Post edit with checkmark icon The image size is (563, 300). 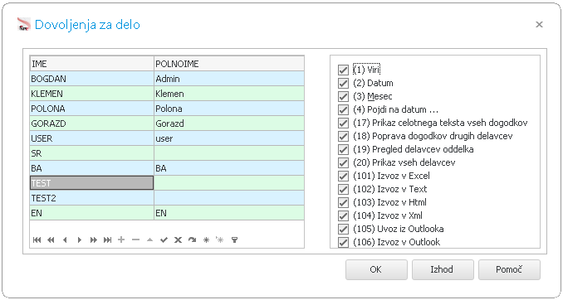pyautogui.click(x=164, y=240)
